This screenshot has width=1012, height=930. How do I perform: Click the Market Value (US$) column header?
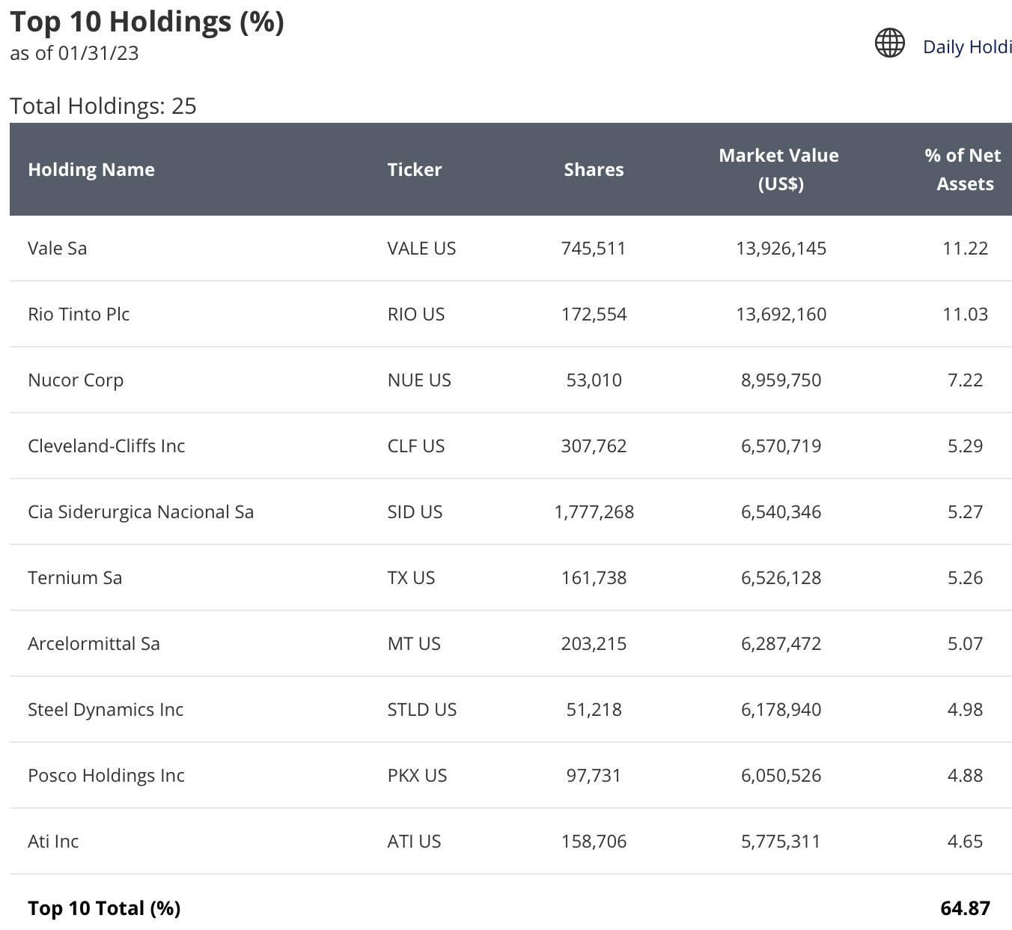(779, 169)
